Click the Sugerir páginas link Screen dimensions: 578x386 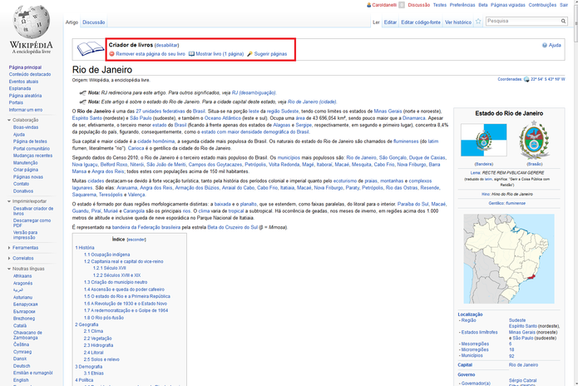[x=270, y=54]
